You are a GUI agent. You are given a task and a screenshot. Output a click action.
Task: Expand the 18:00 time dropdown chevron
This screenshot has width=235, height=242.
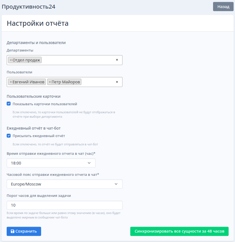tap(89, 163)
